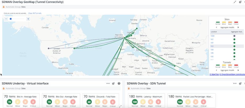This screenshot has width=245, height=108.
Task: Open help for the Virtual Interface panel
Action: click(x=119, y=84)
